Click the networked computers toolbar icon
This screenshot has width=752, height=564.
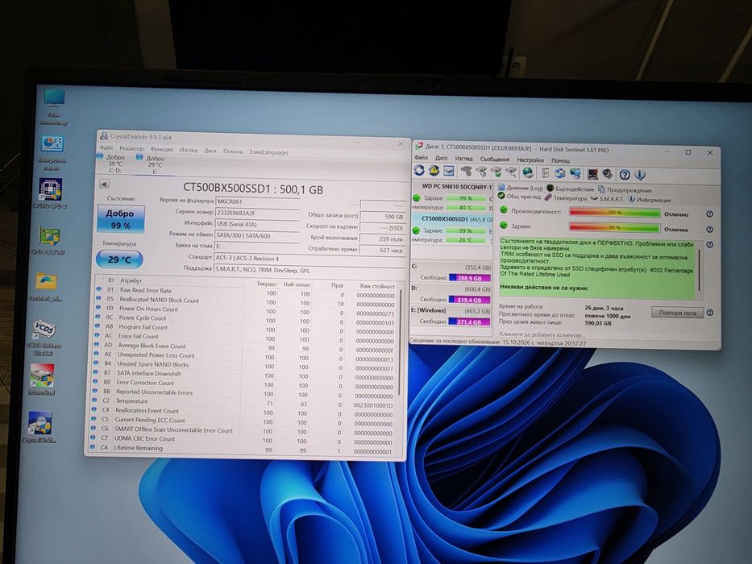575,173
